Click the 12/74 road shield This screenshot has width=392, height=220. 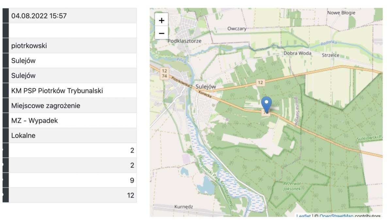click(x=164, y=73)
